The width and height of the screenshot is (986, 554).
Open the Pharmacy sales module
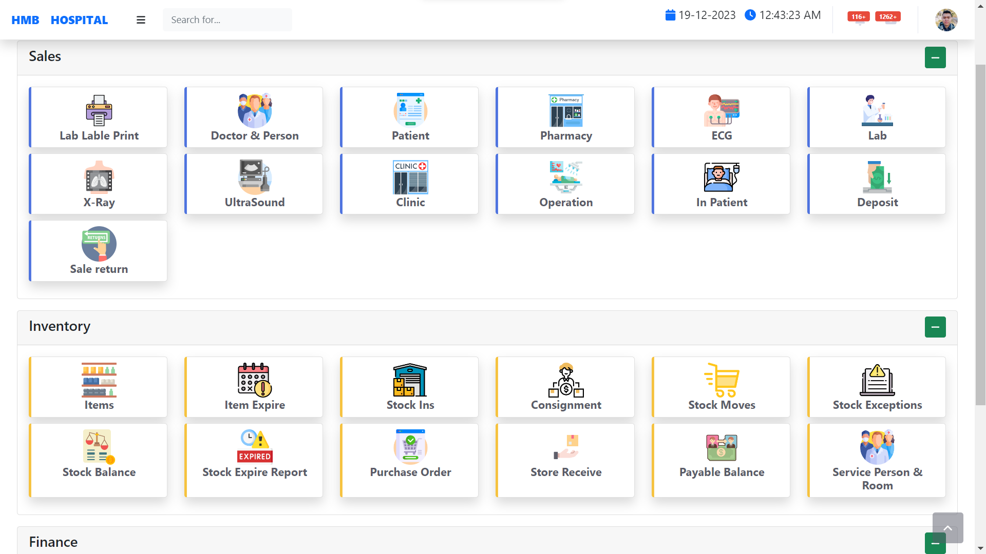[x=565, y=117]
